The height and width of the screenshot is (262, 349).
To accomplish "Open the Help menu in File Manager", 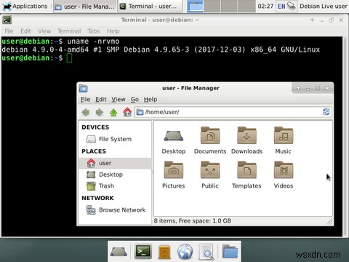I will point(151,99).
